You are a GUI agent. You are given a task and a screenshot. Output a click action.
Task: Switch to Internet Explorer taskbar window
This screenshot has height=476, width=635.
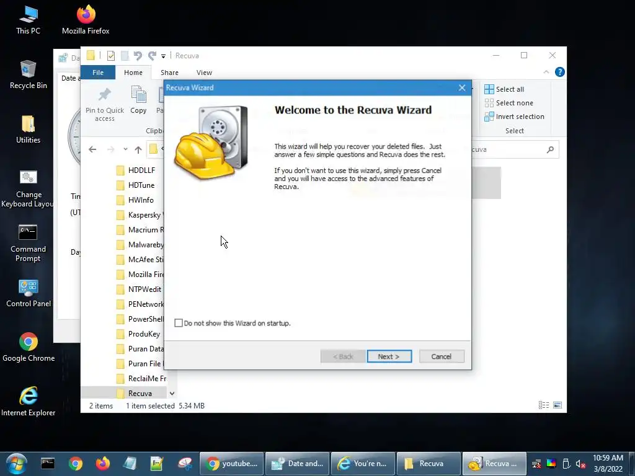pyautogui.click(x=363, y=464)
